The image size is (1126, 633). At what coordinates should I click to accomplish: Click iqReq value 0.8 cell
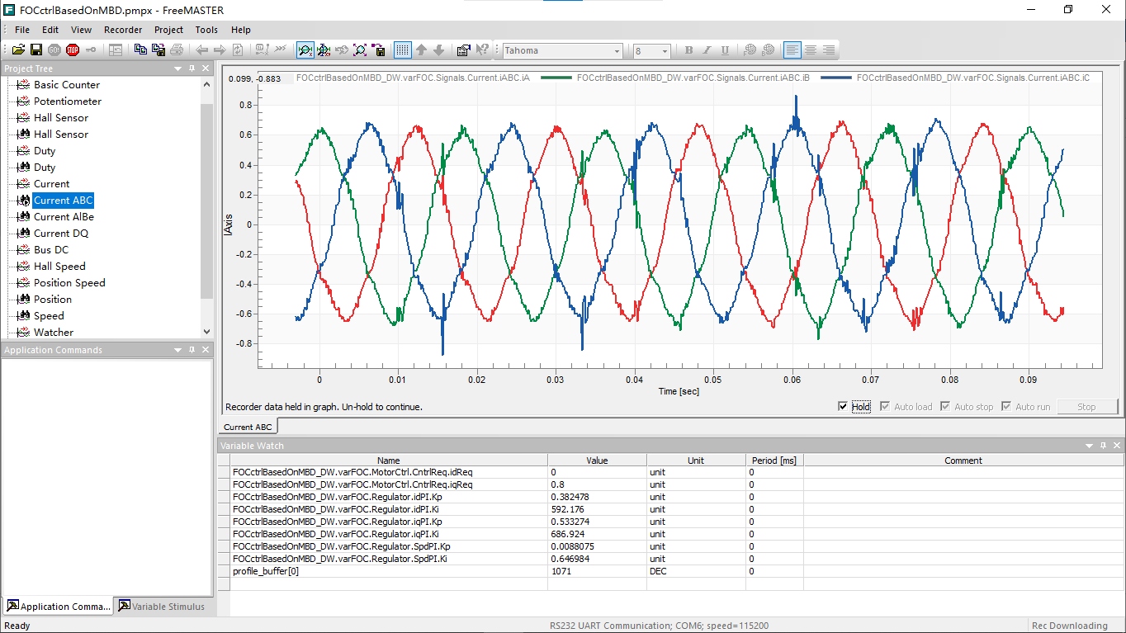597,484
